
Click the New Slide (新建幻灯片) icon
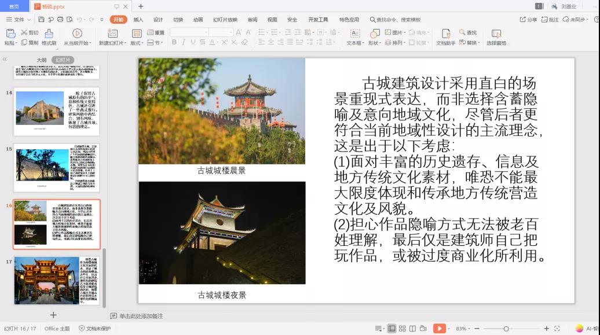113,34
